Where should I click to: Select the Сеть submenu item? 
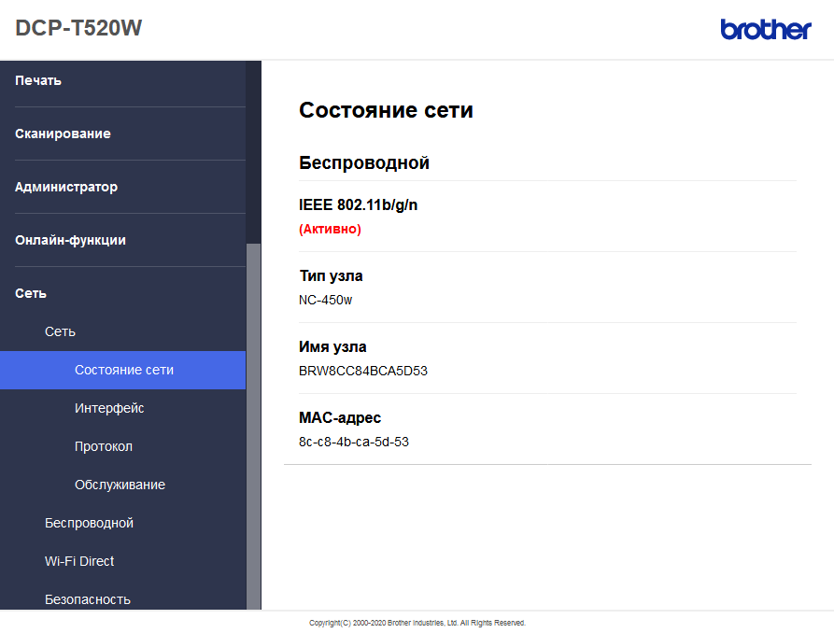coord(60,332)
